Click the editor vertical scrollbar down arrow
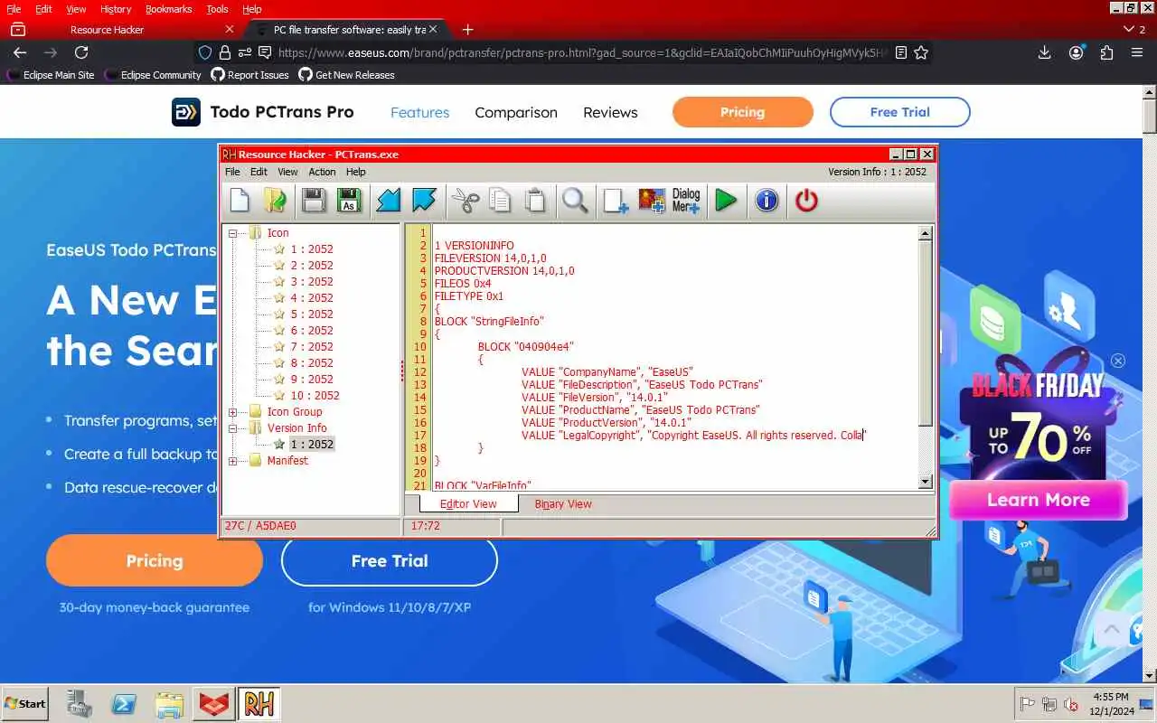The height and width of the screenshot is (723, 1157). click(x=925, y=482)
